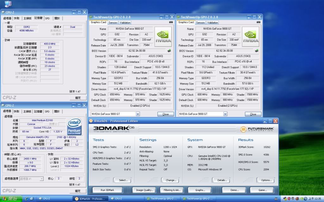Click the Futuremark Corporation logo in 3DMark06
Viewport: 324px width, 202px height.
click(x=257, y=129)
